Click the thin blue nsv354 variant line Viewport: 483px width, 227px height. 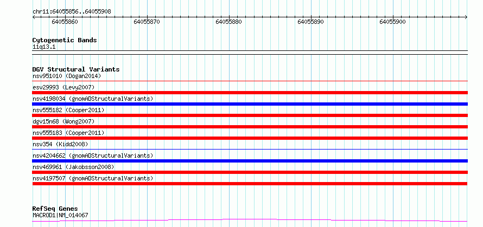click(x=250, y=150)
